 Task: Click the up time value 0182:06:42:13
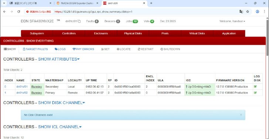pyautogui.click(x=95, y=87)
